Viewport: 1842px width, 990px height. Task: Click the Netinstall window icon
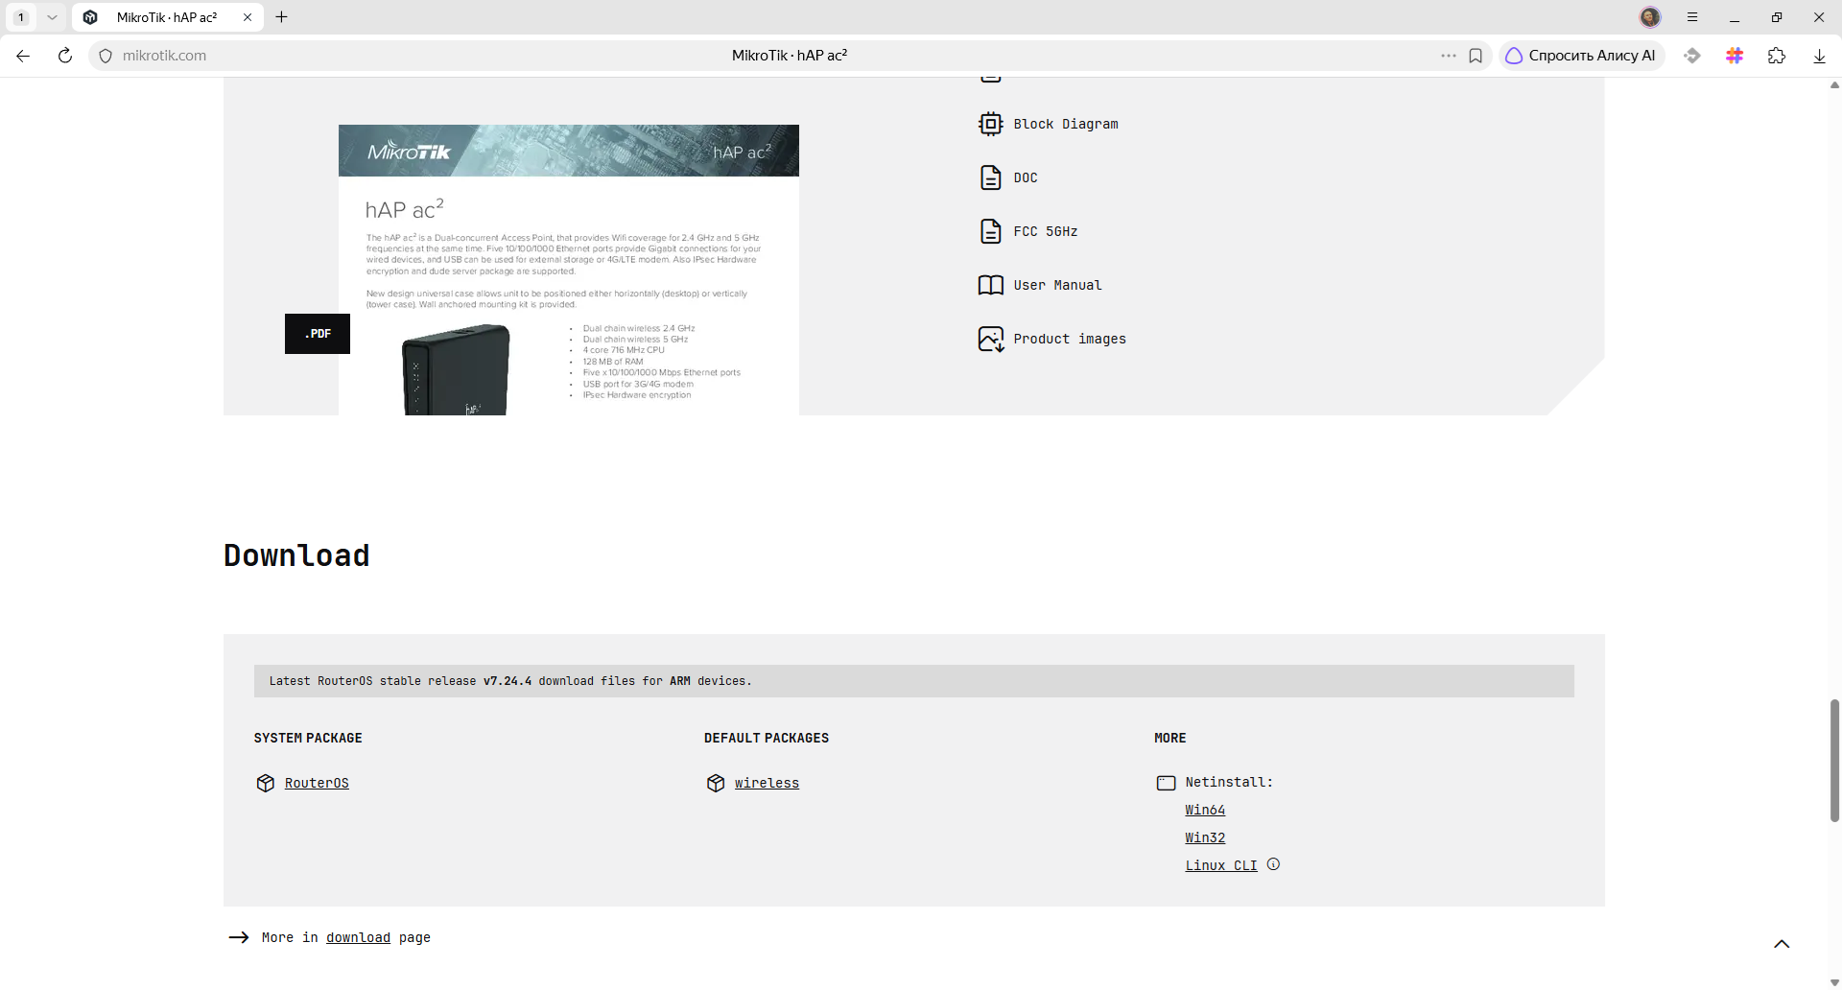point(1166,783)
